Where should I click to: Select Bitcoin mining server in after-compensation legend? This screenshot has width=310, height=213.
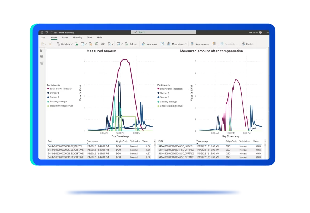(170, 106)
